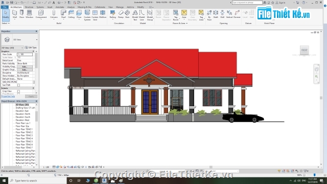Viewport: 327px width, 184px height.
Task: Select the Curtain Grid tool
Action: point(95,15)
